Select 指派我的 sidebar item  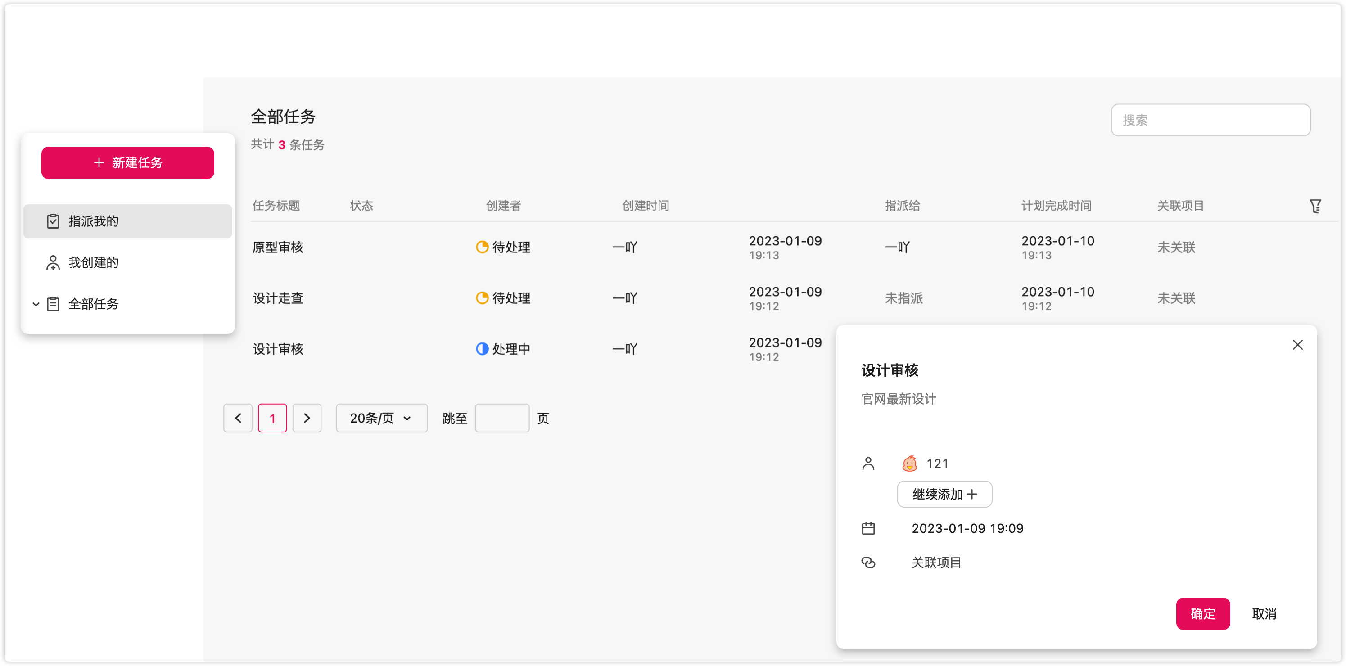(x=94, y=221)
